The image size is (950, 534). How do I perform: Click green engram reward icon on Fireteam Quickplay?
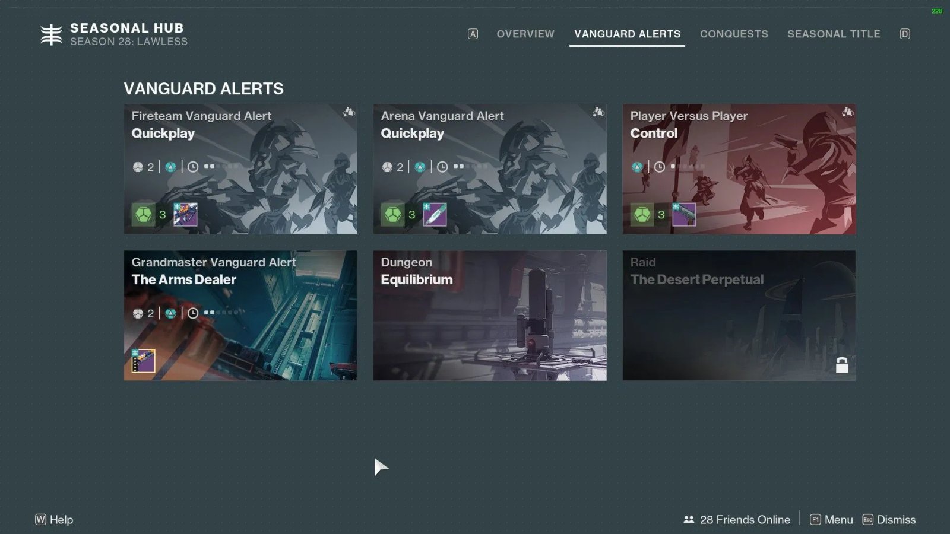[143, 215]
